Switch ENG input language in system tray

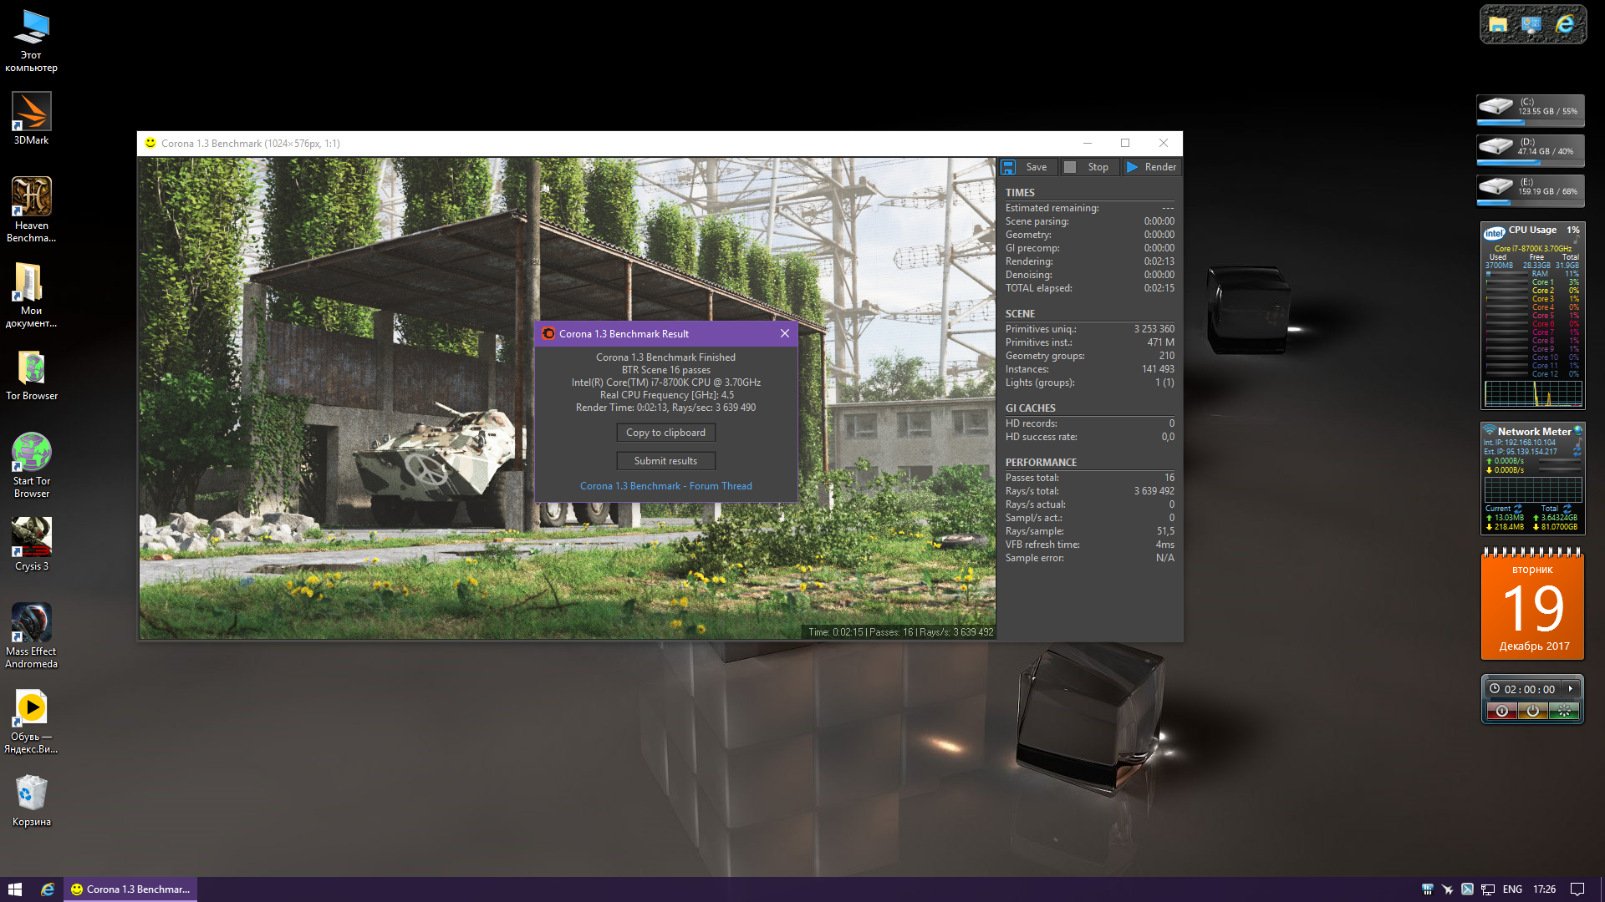(x=1511, y=889)
